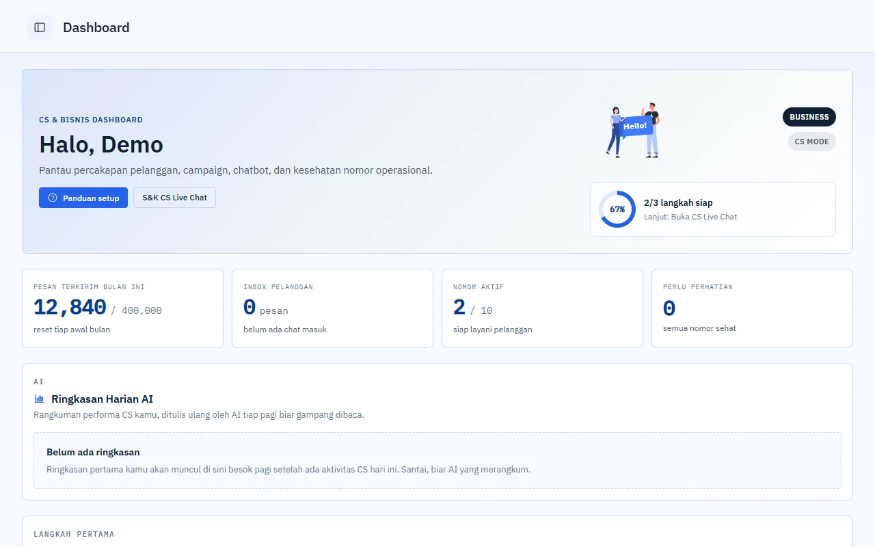This screenshot has width=875, height=547.
Task: Open the Nomor Aktif card
Action: [542, 308]
